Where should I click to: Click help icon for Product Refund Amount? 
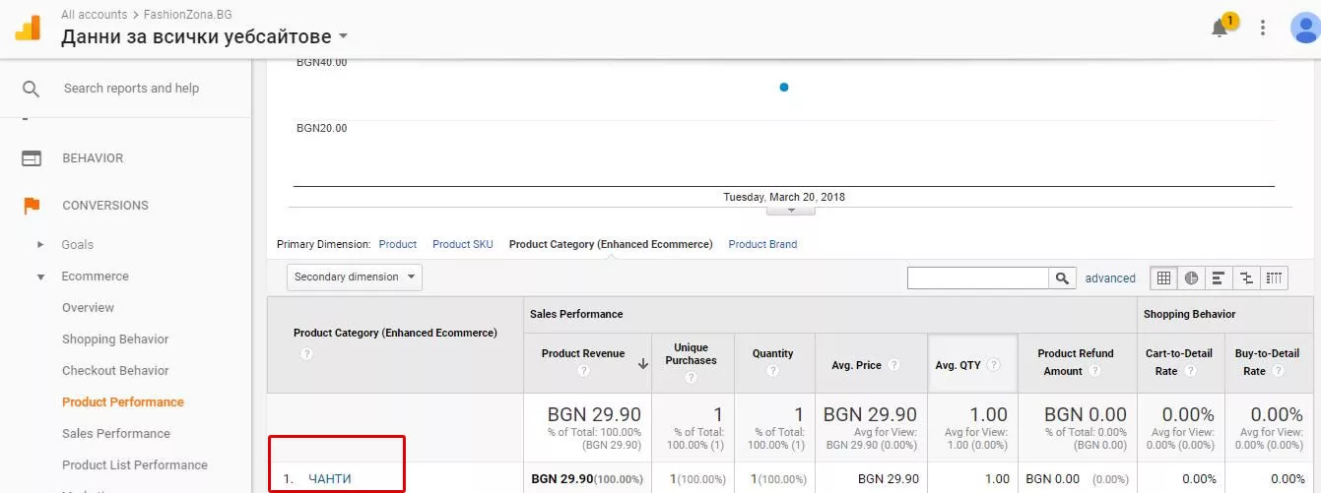[x=1093, y=371]
